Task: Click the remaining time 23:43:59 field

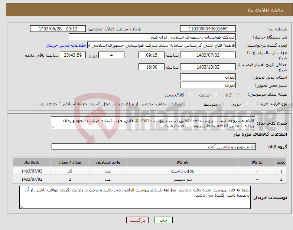Action: coord(73,55)
